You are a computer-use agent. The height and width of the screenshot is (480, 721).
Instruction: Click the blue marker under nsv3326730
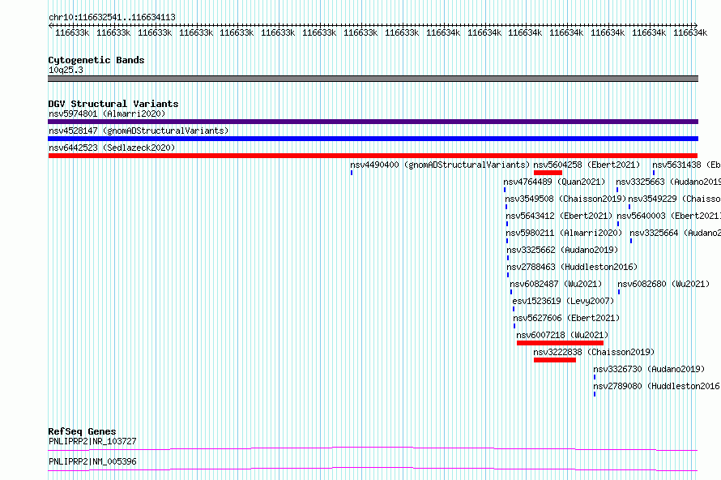[595, 377]
